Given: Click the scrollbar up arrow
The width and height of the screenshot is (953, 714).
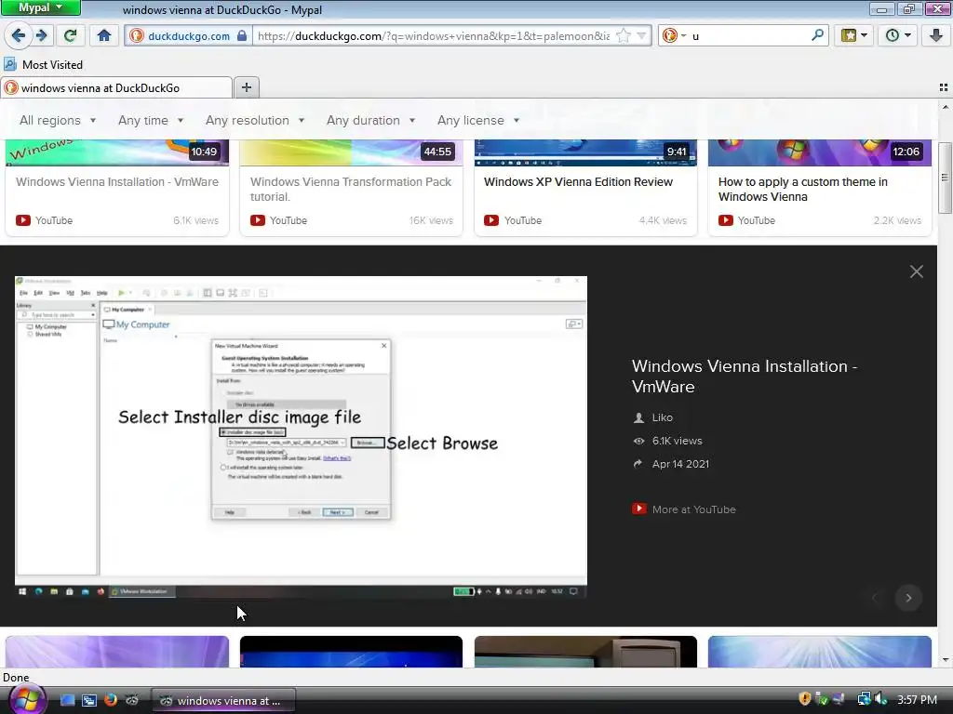Looking at the screenshot, I should pyautogui.click(x=945, y=107).
